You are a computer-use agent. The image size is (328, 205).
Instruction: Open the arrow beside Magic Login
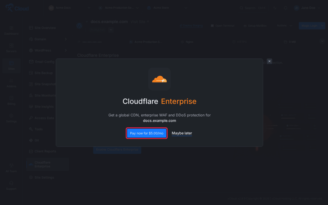[322, 26]
